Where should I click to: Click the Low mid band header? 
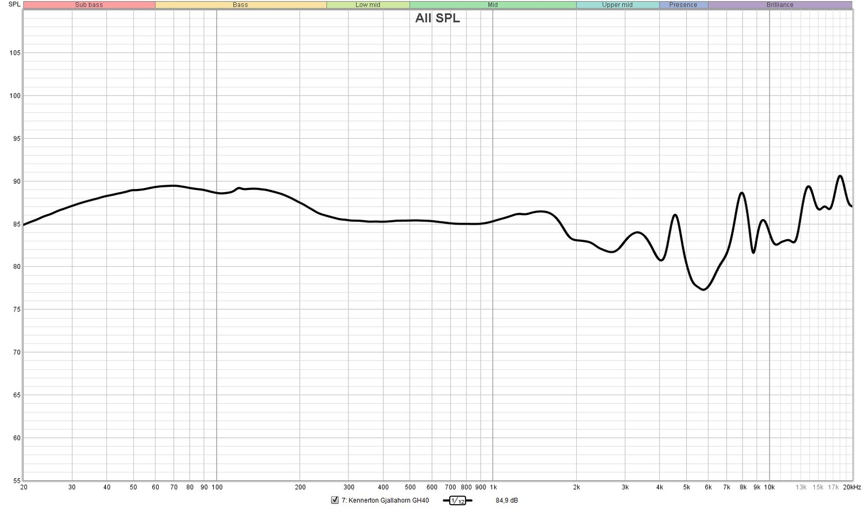click(368, 5)
